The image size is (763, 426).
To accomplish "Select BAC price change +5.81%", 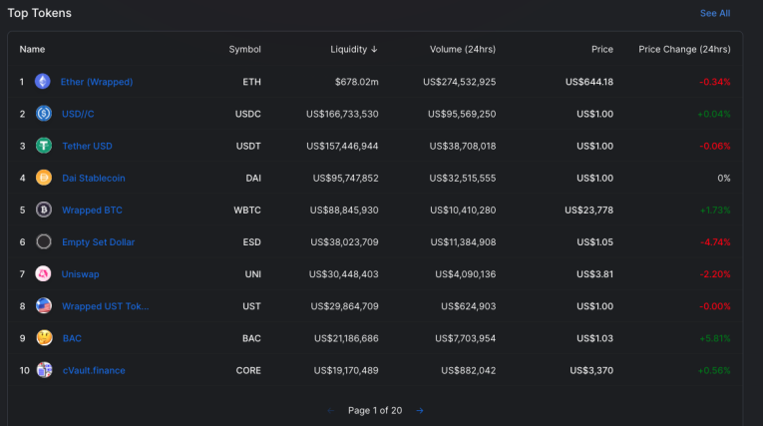I will point(715,338).
